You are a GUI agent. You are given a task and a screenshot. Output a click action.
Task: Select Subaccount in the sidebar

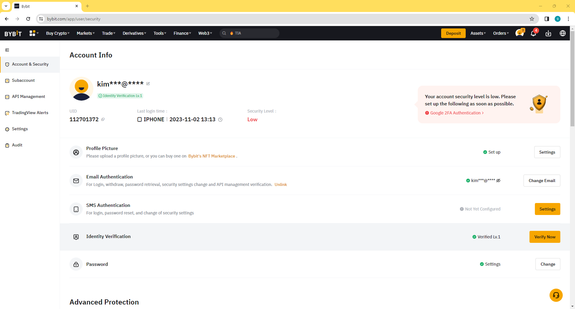point(23,81)
